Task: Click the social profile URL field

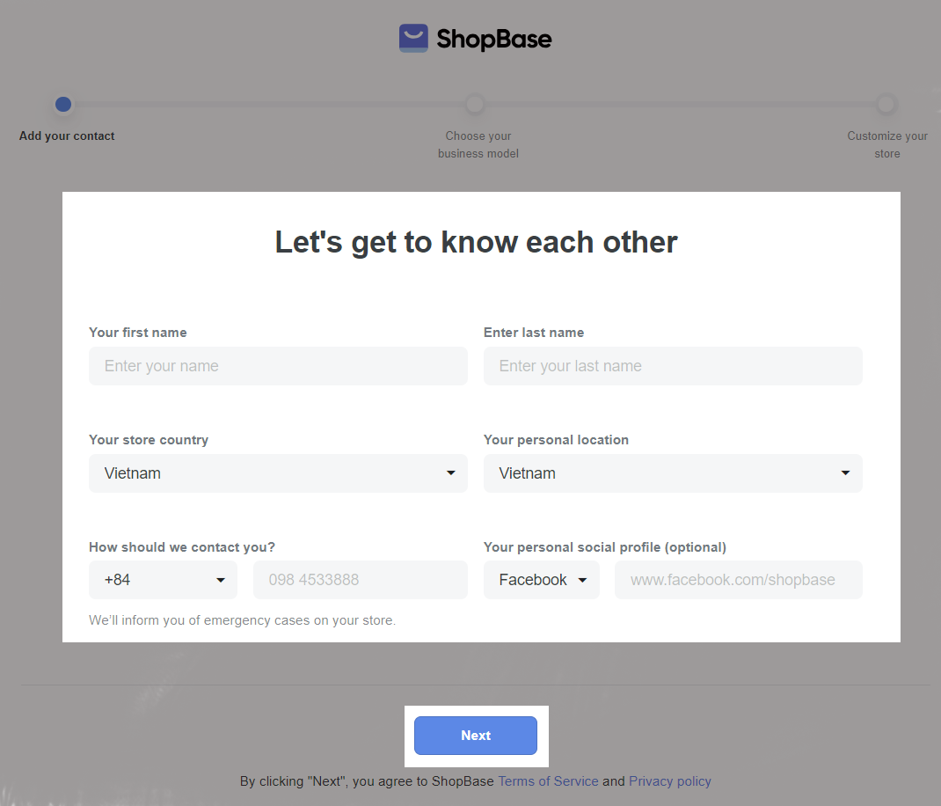Action: click(739, 580)
